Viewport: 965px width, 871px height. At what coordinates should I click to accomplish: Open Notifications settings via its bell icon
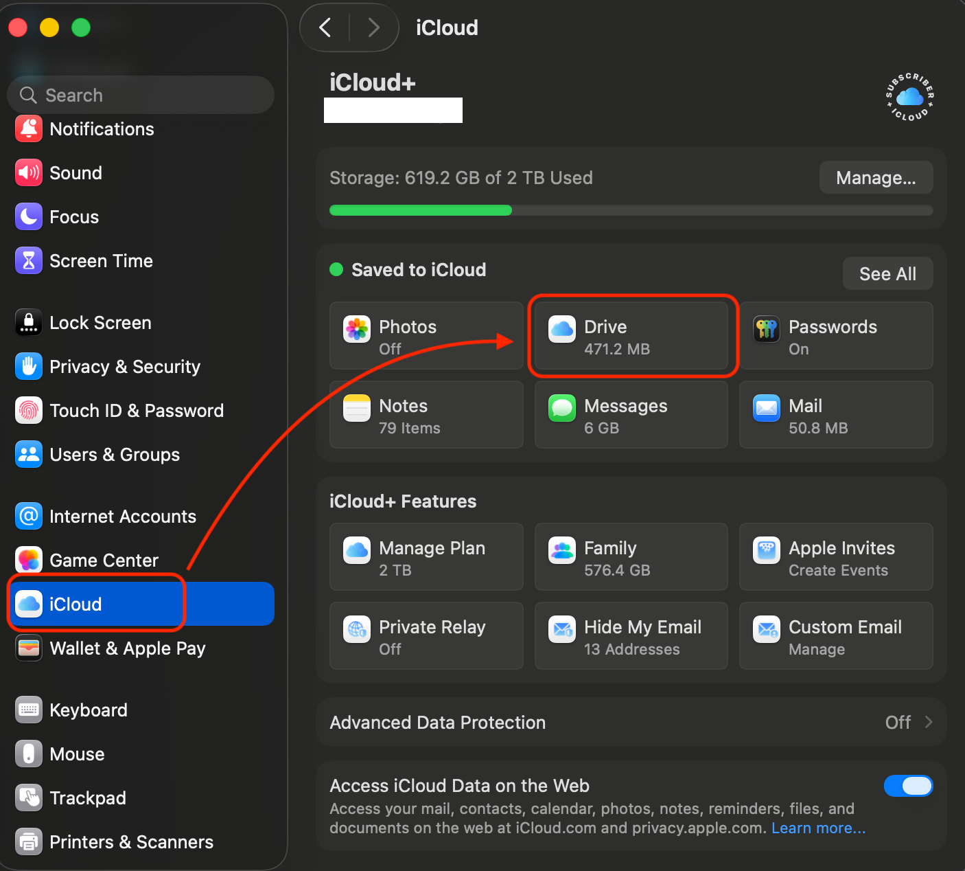[29, 129]
